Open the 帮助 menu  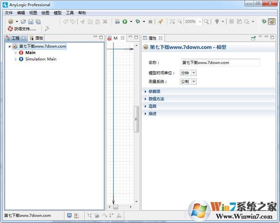[x=82, y=13]
